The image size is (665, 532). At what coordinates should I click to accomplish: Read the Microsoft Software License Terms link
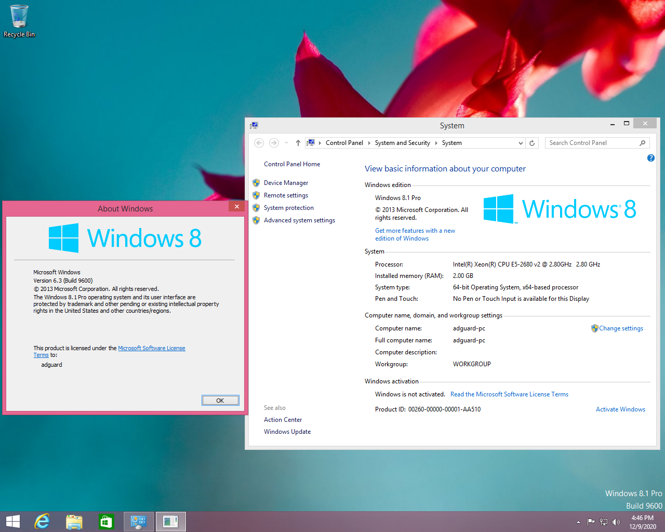[509, 394]
